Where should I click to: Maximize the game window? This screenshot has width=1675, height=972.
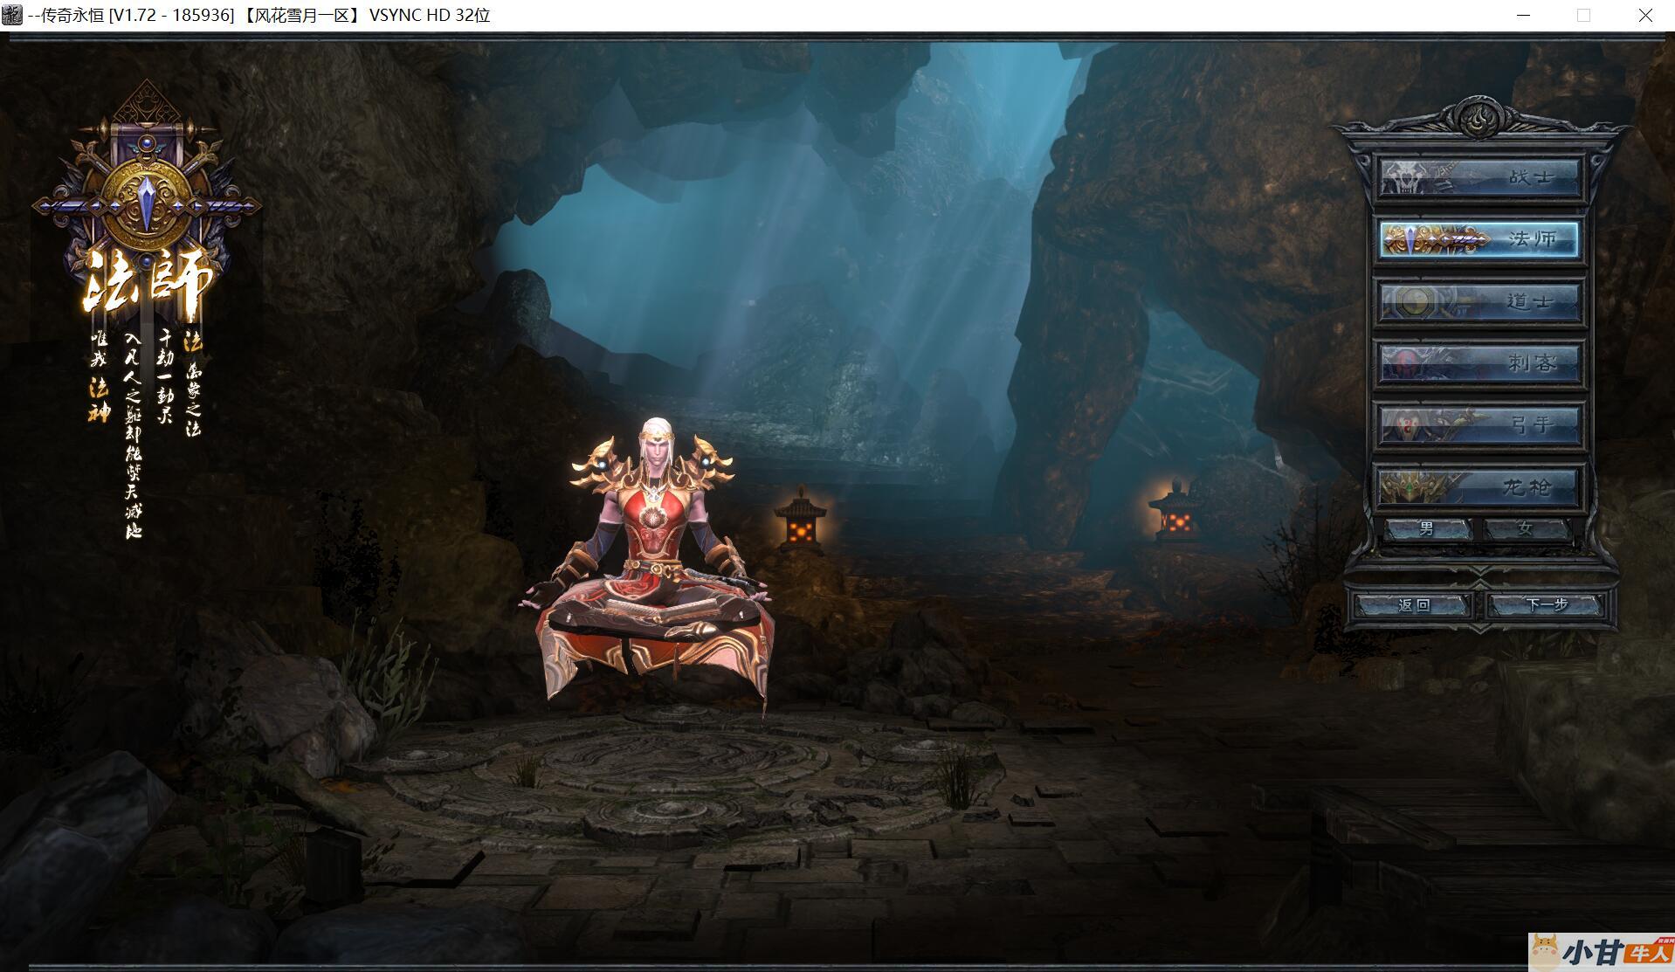pyautogui.click(x=1583, y=16)
